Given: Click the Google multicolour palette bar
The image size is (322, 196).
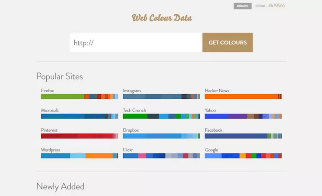Looking at the screenshot, I should [x=243, y=156].
